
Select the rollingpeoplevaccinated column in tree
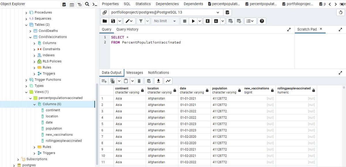click(x=64, y=141)
